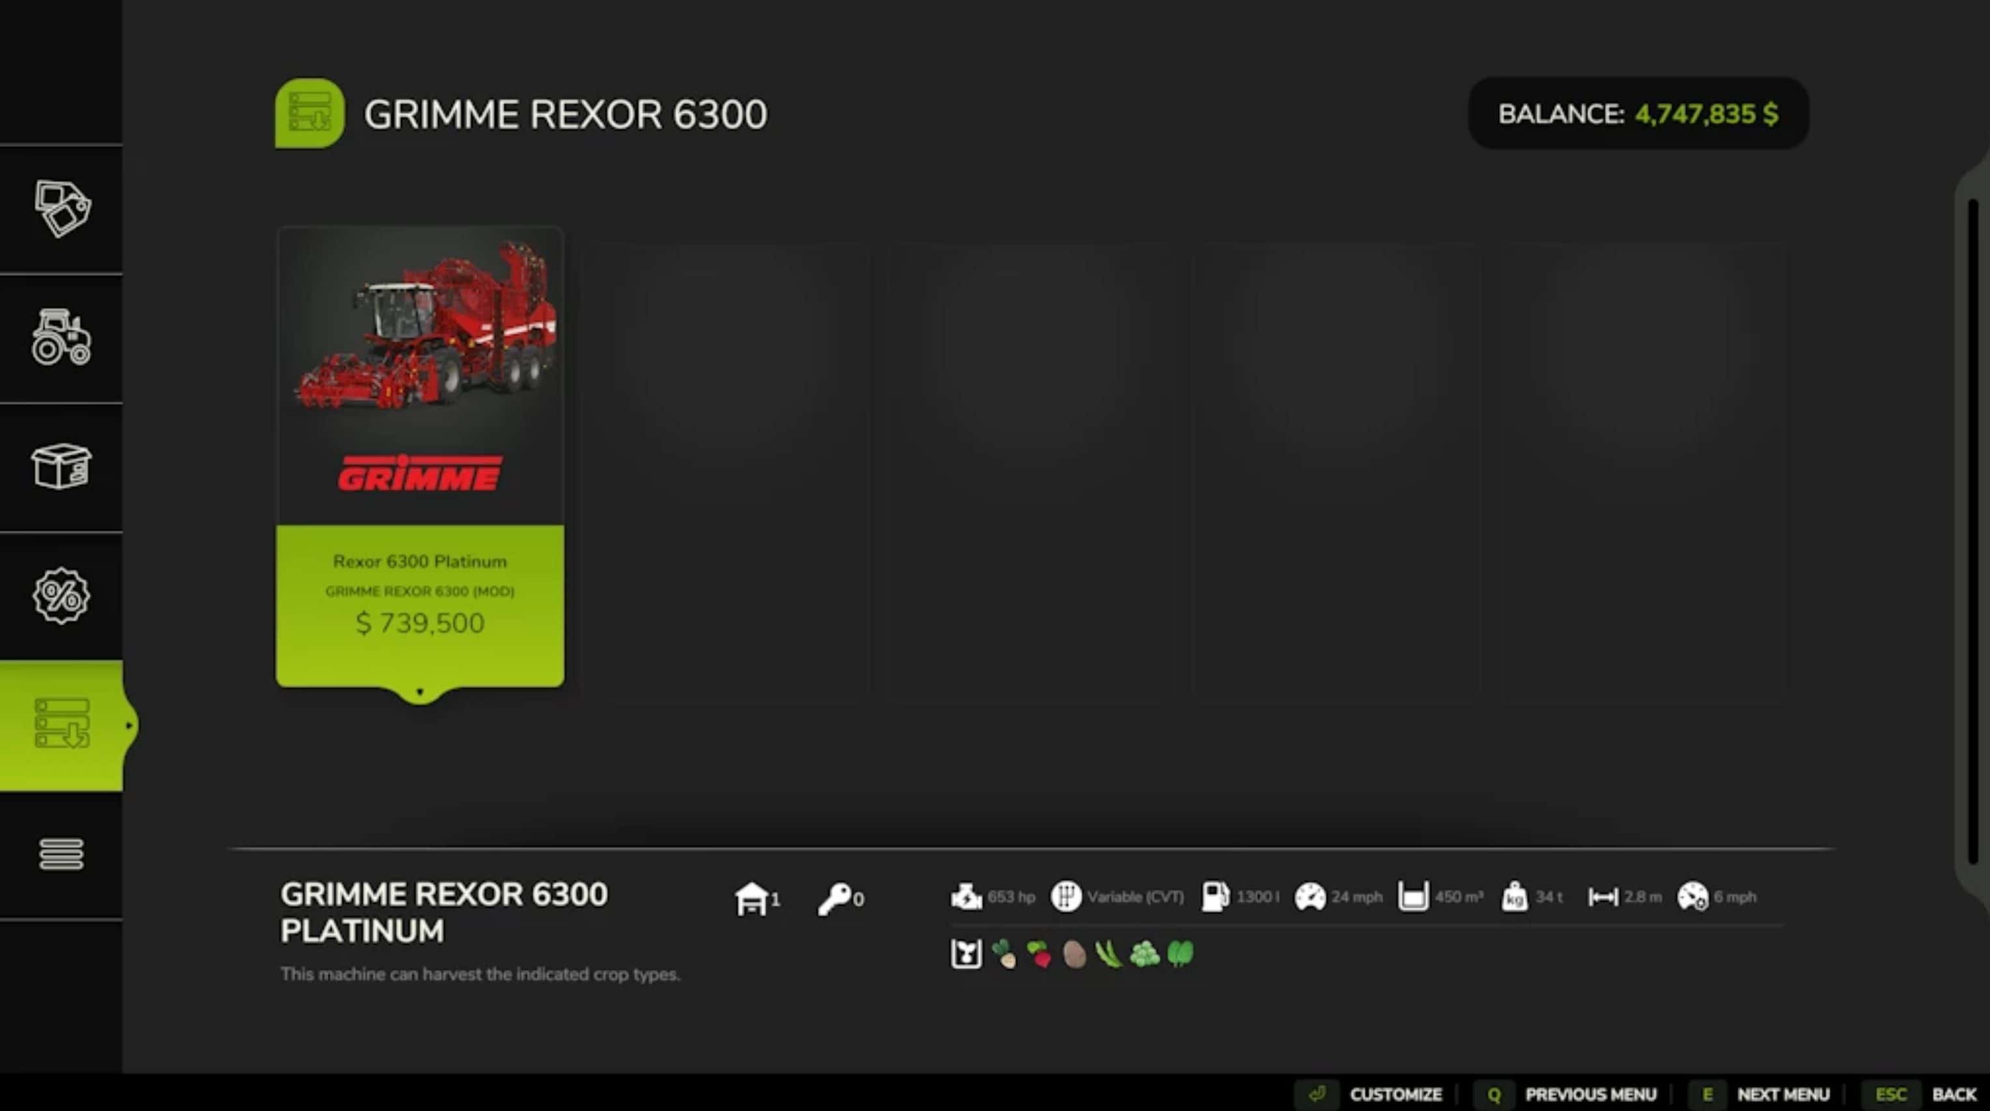Click the sugar beet crop icon
1990x1111 pixels.
1004,954
